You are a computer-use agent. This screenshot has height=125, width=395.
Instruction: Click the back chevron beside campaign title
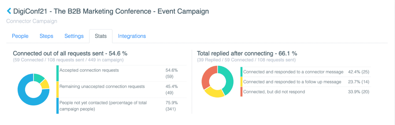[9, 11]
